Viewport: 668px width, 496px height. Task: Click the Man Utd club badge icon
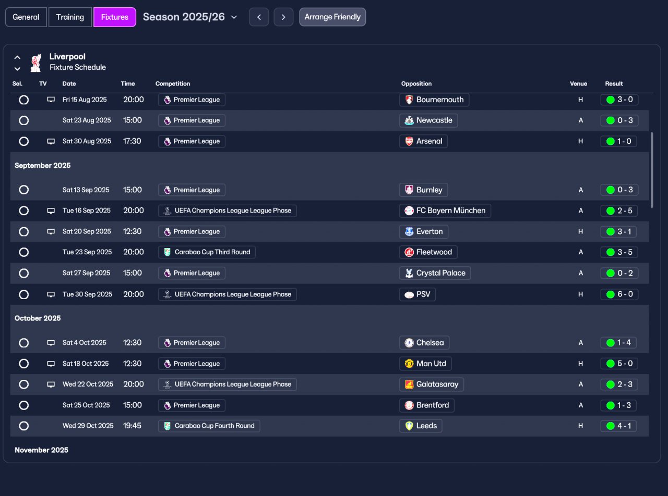409,364
